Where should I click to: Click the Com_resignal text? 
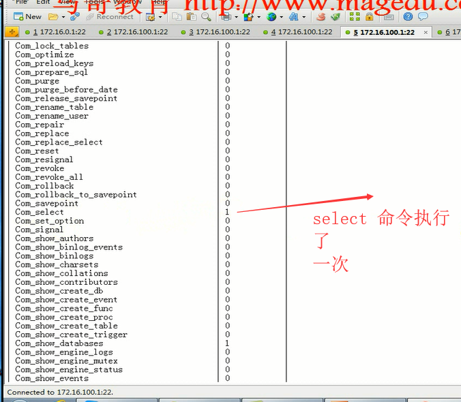point(44,159)
